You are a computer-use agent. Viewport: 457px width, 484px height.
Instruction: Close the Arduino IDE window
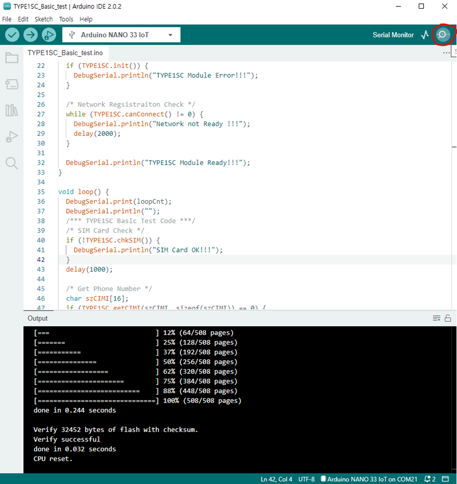pyautogui.click(x=445, y=6)
